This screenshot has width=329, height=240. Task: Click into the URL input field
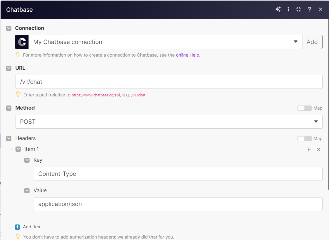[x=169, y=82]
